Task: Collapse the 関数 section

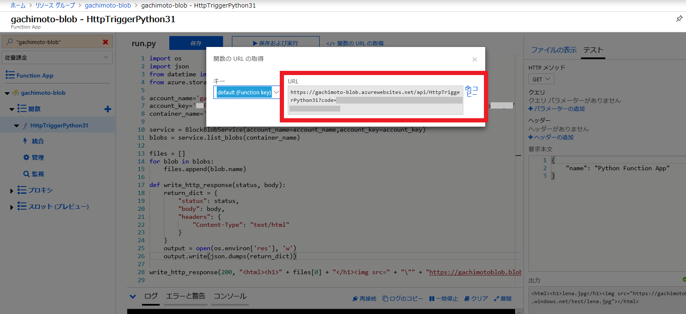Action: coord(12,109)
